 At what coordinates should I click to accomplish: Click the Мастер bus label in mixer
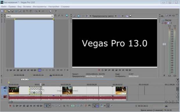168,20
